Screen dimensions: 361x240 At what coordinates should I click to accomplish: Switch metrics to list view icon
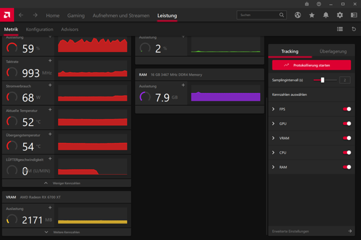(x=340, y=29)
